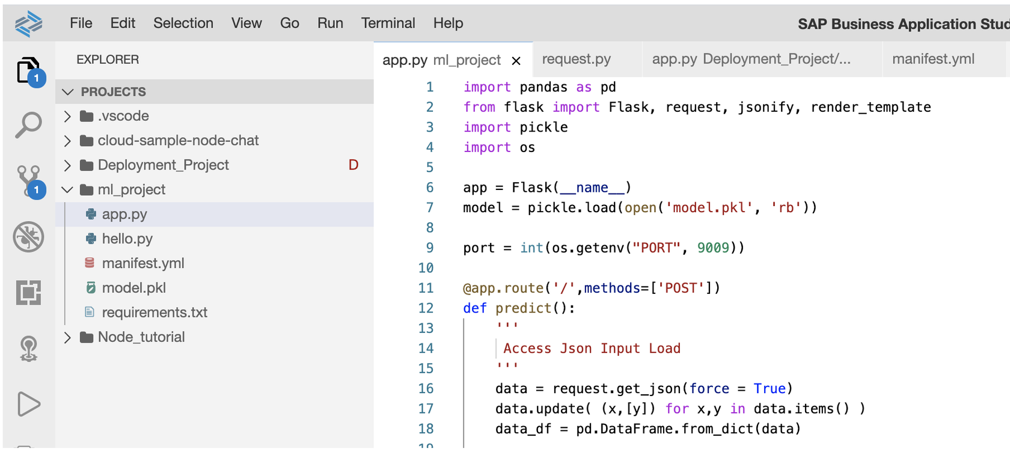Close the app.py ml_project tab
Screen dimensions: 1010x458
pos(516,61)
